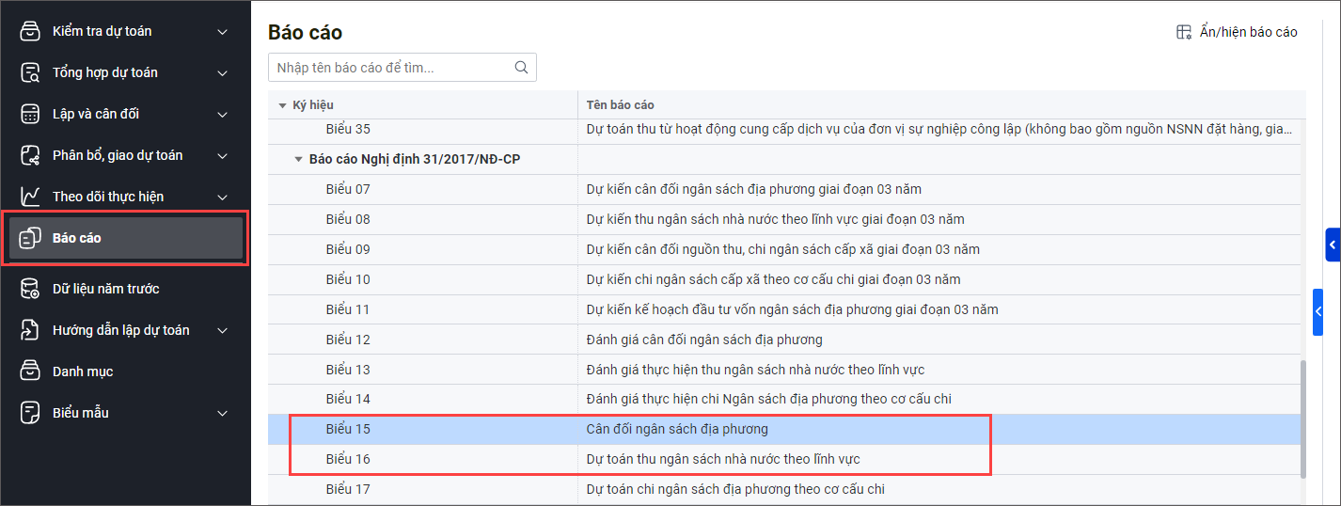
Task: Expand the Hướng dẫn lập dự toán chevron
Action: (223, 331)
